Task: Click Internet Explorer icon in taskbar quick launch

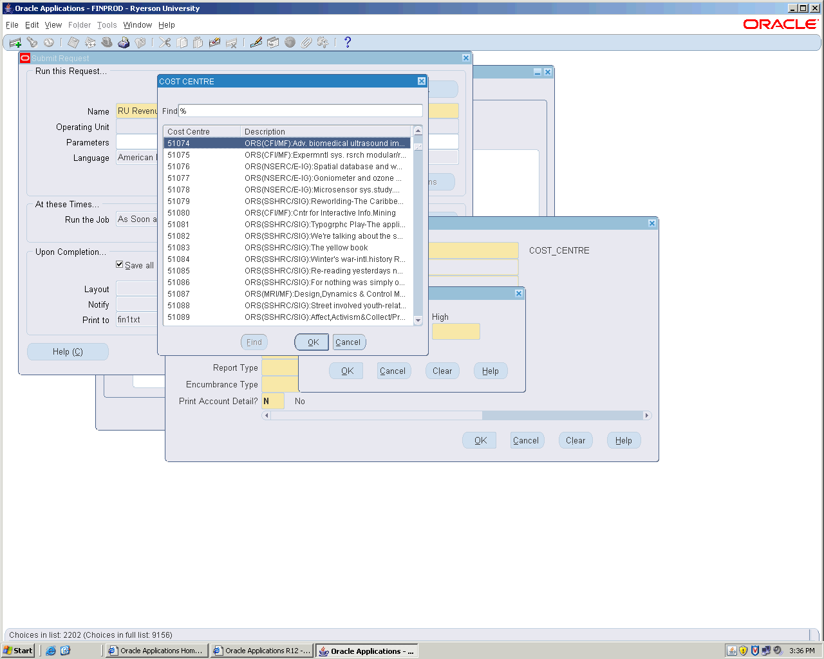Action: [x=51, y=651]
